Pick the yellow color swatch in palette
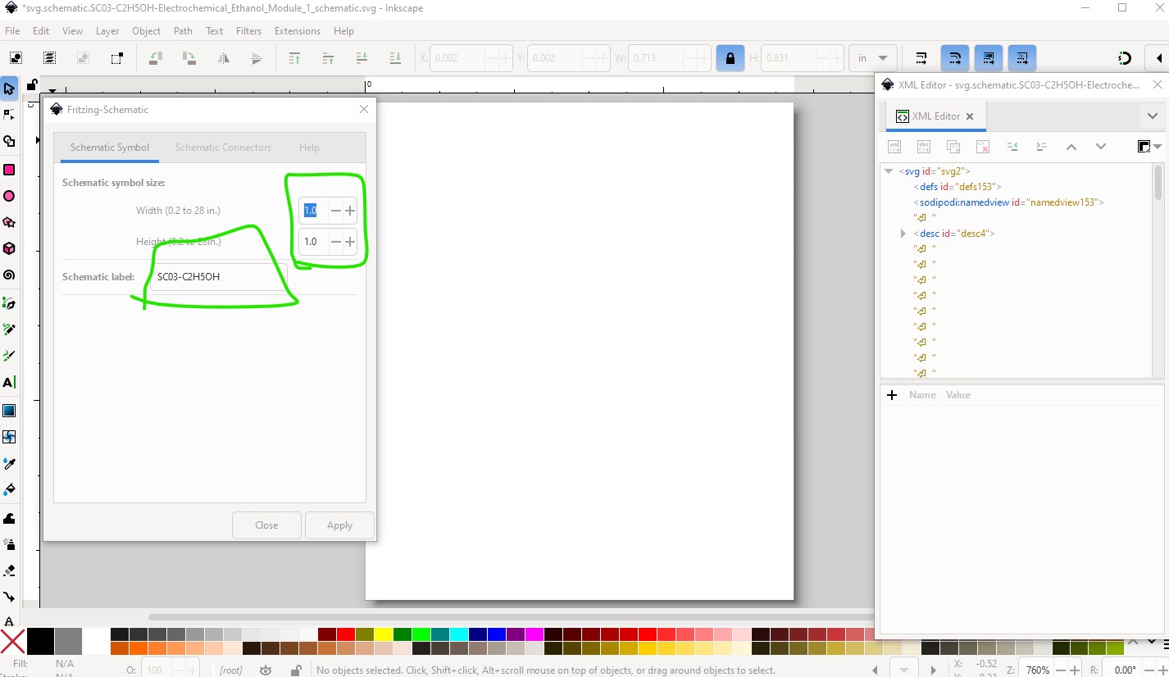This screenshot has width=1169, height=677. (383, 634)
